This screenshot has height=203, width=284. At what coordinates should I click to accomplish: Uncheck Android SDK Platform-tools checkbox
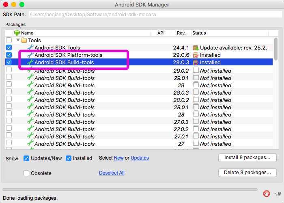(9, 55)
